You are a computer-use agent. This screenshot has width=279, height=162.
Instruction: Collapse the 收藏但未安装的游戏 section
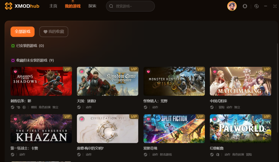click(13, 60)
